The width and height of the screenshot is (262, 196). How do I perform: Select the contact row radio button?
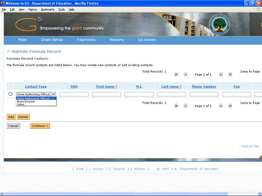(x=10, y=94)
